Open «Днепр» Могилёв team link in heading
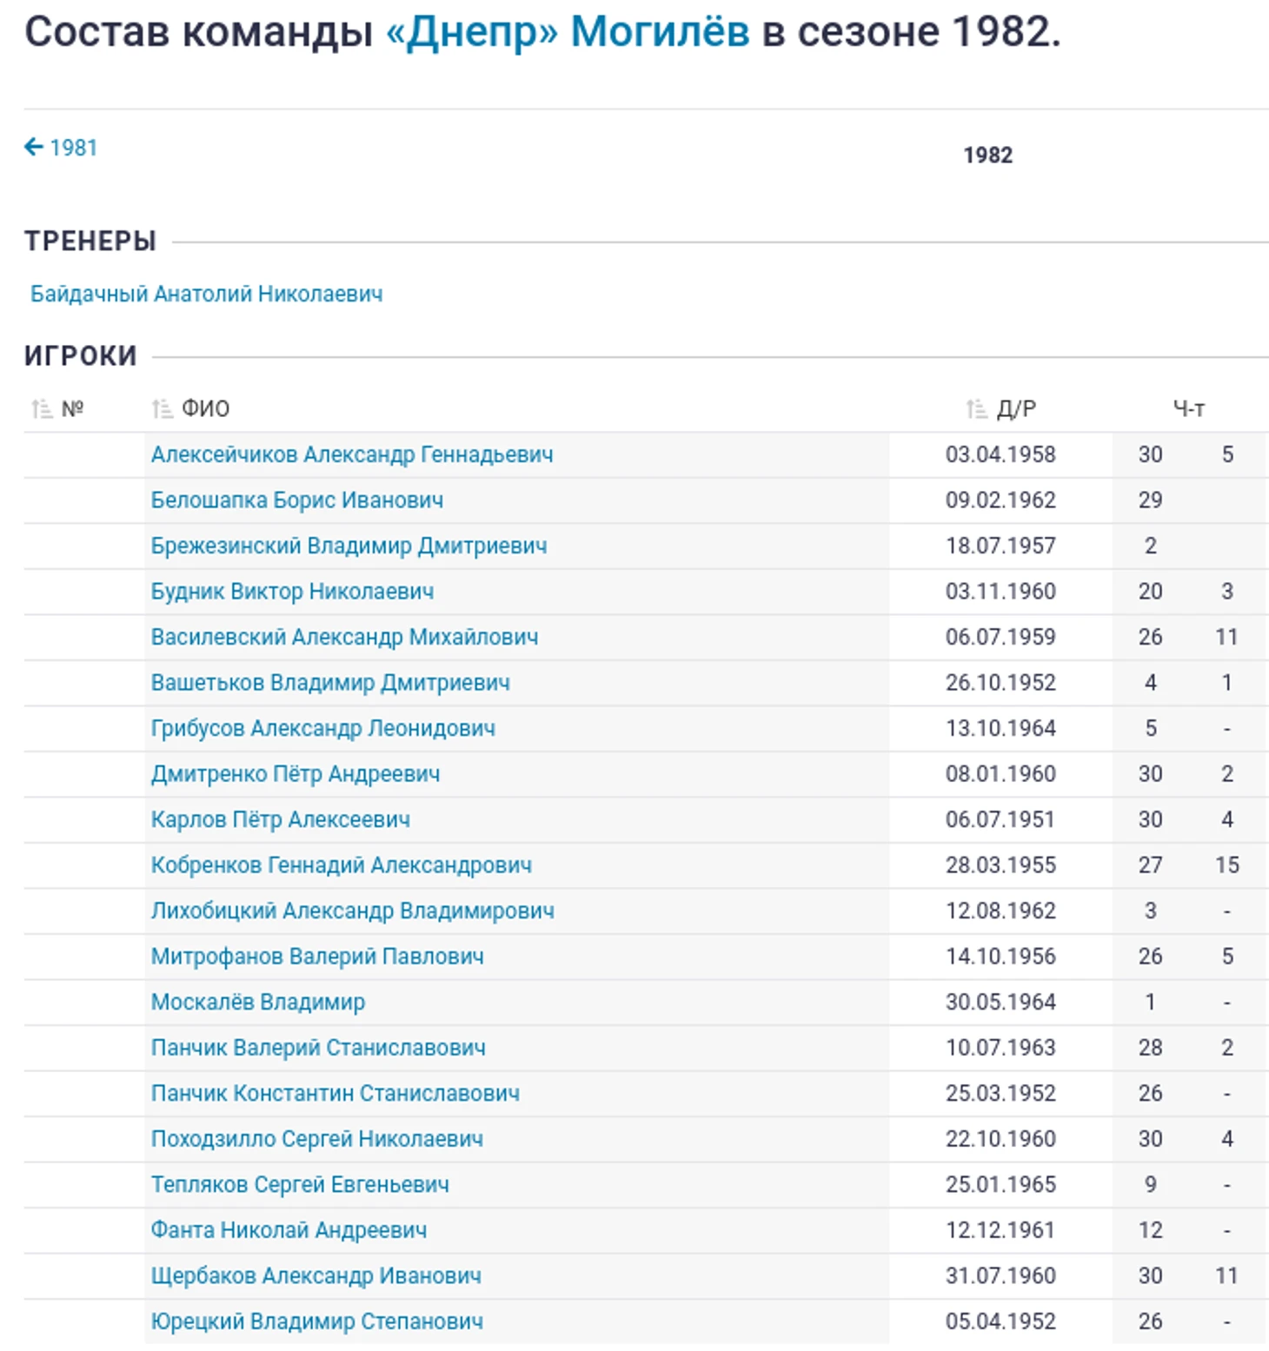This screenshot has height=1351, width=1269. coord(568,32)
